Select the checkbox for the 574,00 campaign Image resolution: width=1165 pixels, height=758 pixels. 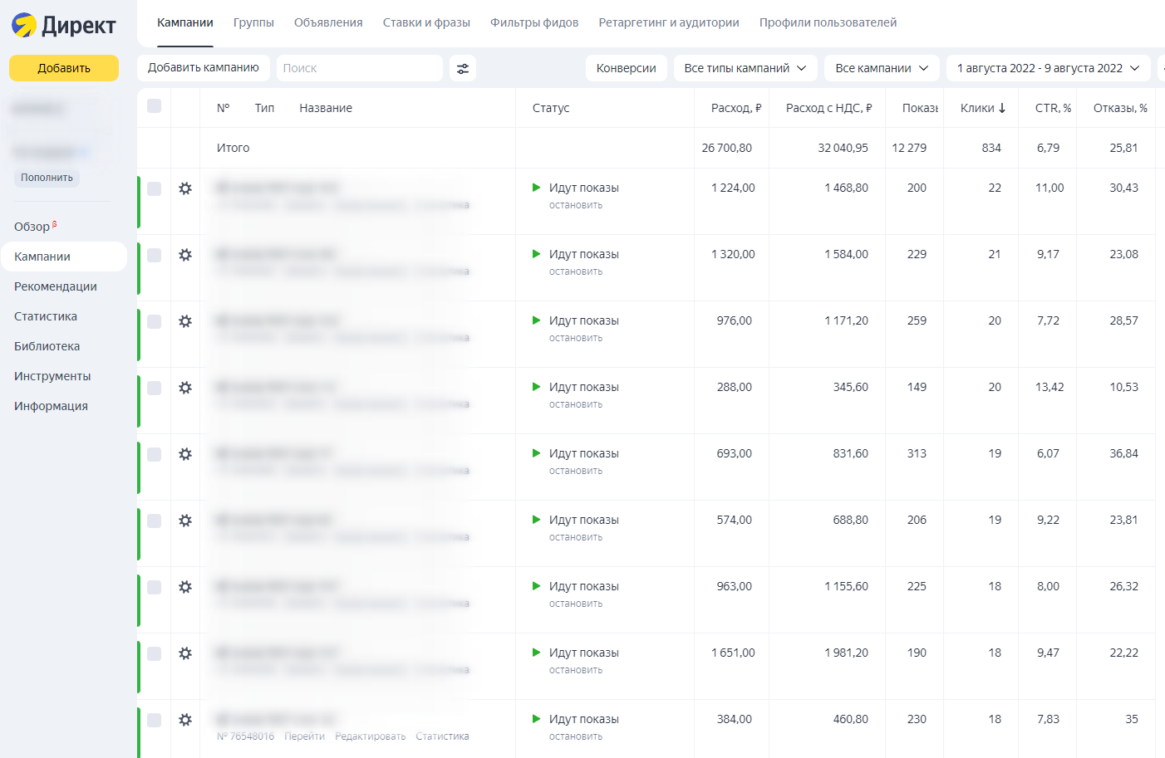154,521
